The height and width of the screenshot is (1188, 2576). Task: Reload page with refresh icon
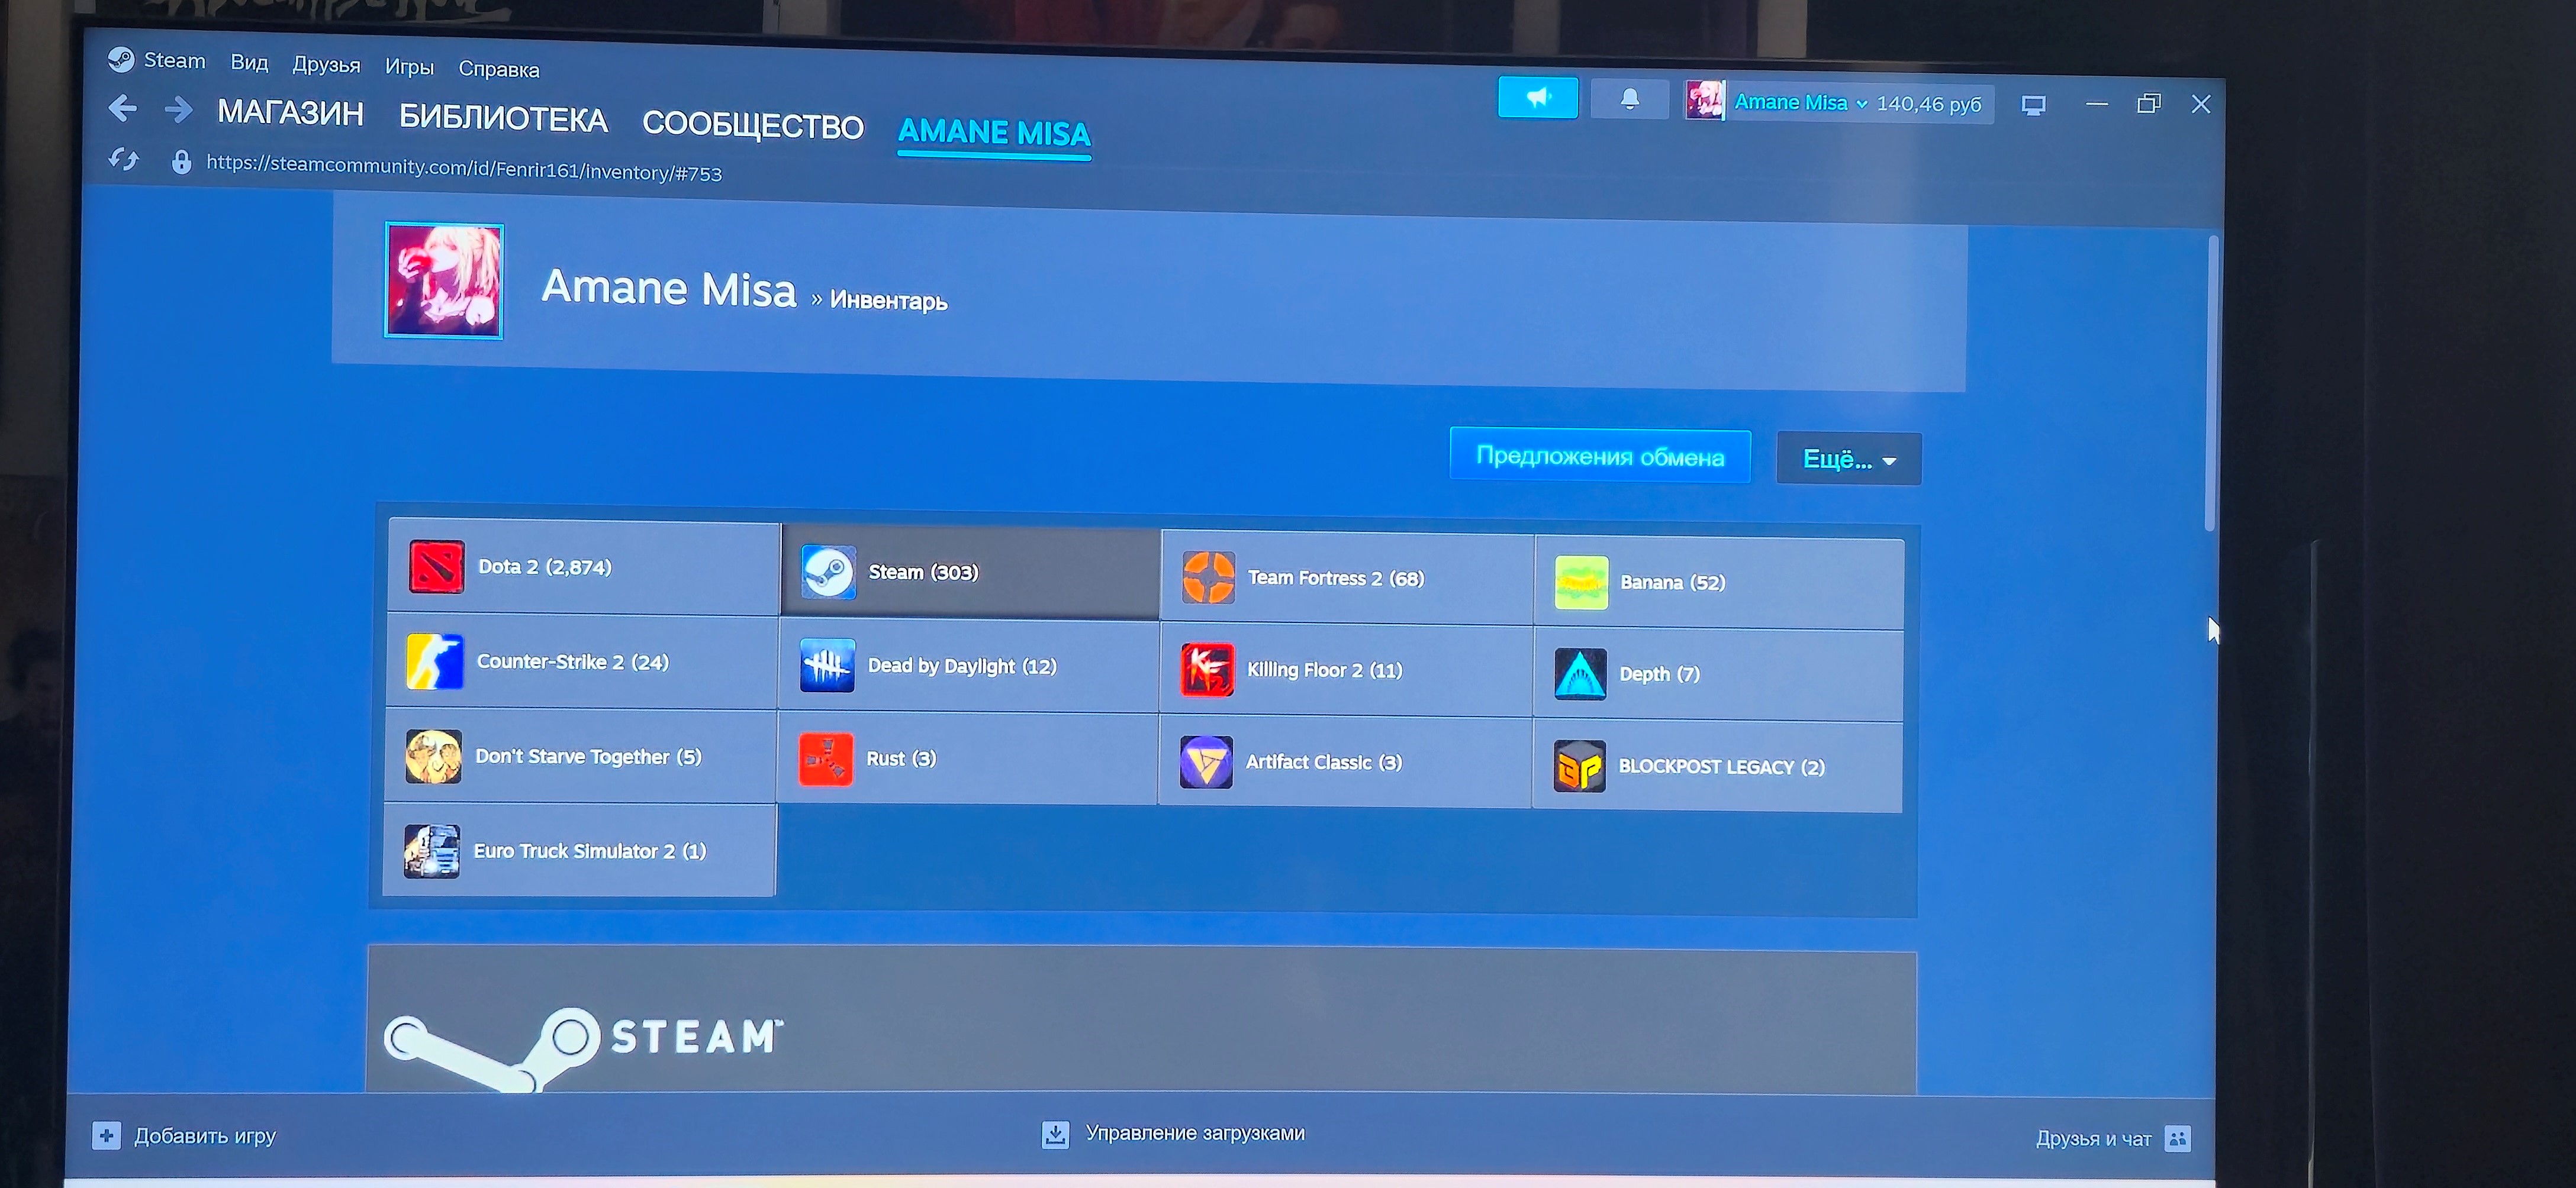pyautogui.click(x=124, y=160)
